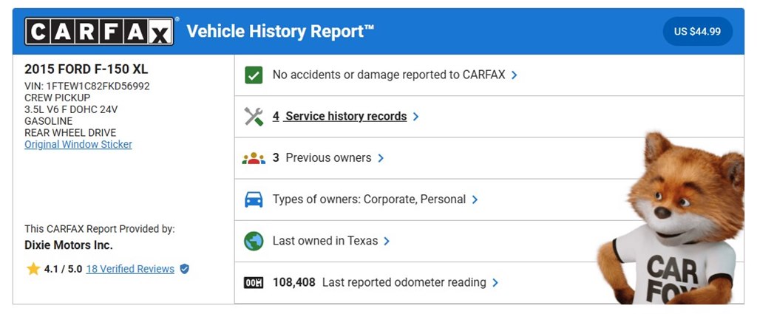Click the green no-accidents checkmark icon
757x314 pixels.
click(x=254, y=75)
